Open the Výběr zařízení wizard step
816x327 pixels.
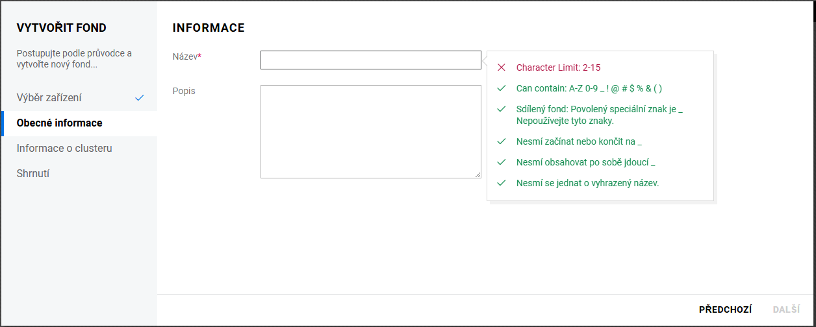point(49,98)
